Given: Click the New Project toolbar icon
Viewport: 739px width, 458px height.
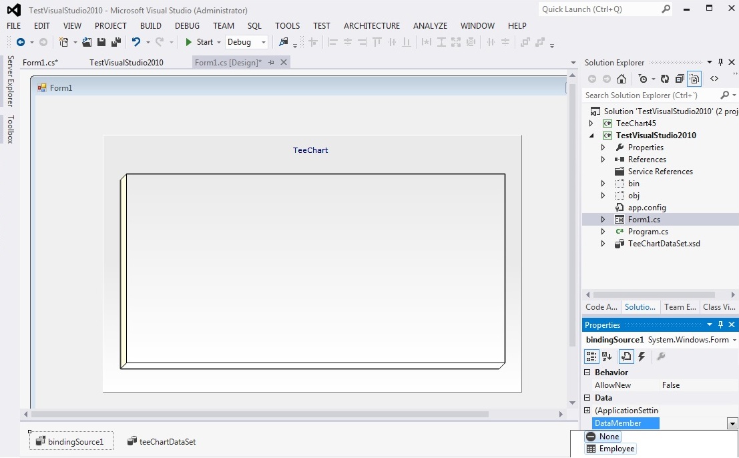Looking at the screenshot, I should point(63,42).
